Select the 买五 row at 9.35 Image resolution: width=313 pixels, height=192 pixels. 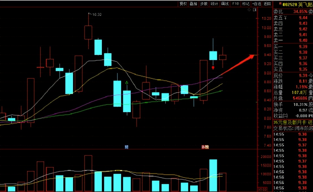click(x=293, y=69)
